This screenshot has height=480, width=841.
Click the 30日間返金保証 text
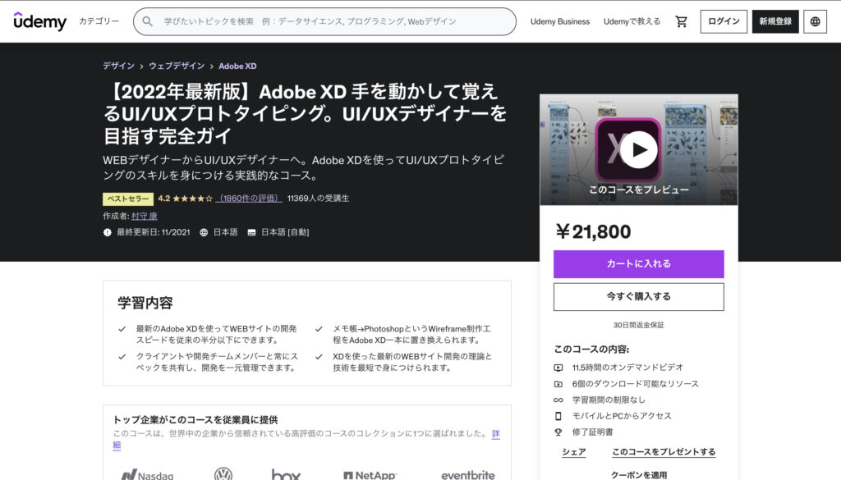pos(639,325)
